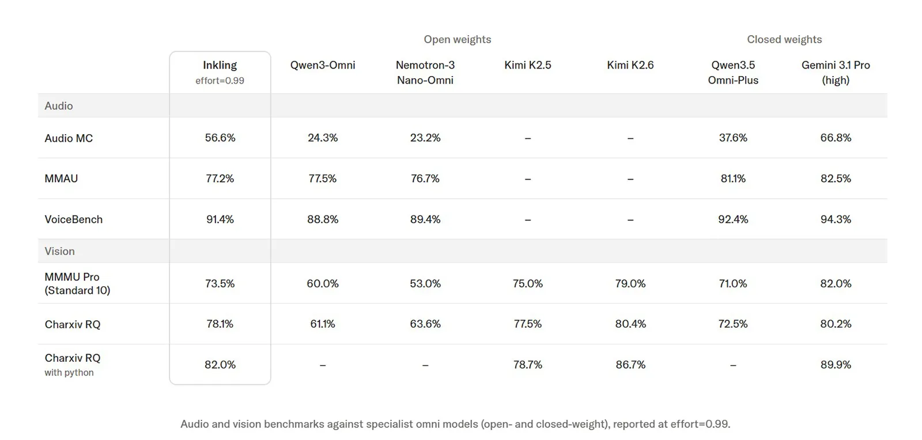
Task: Click the Open weights group label
Action: [x=458, y=39]
